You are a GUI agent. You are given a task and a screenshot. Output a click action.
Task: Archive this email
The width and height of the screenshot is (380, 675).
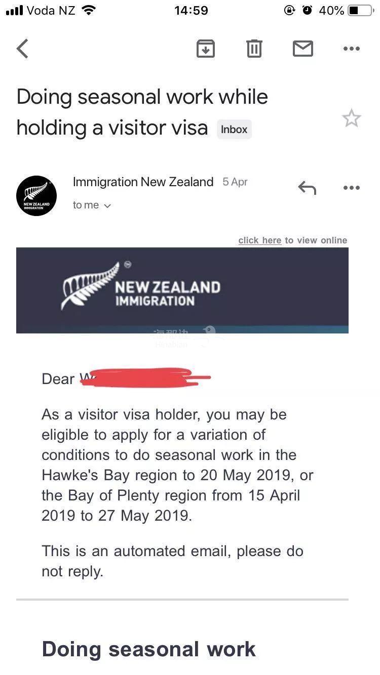pos(205,49)
